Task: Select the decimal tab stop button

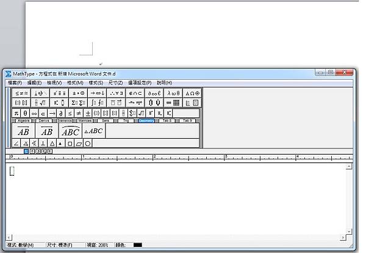Action: [x=50, y=151]
